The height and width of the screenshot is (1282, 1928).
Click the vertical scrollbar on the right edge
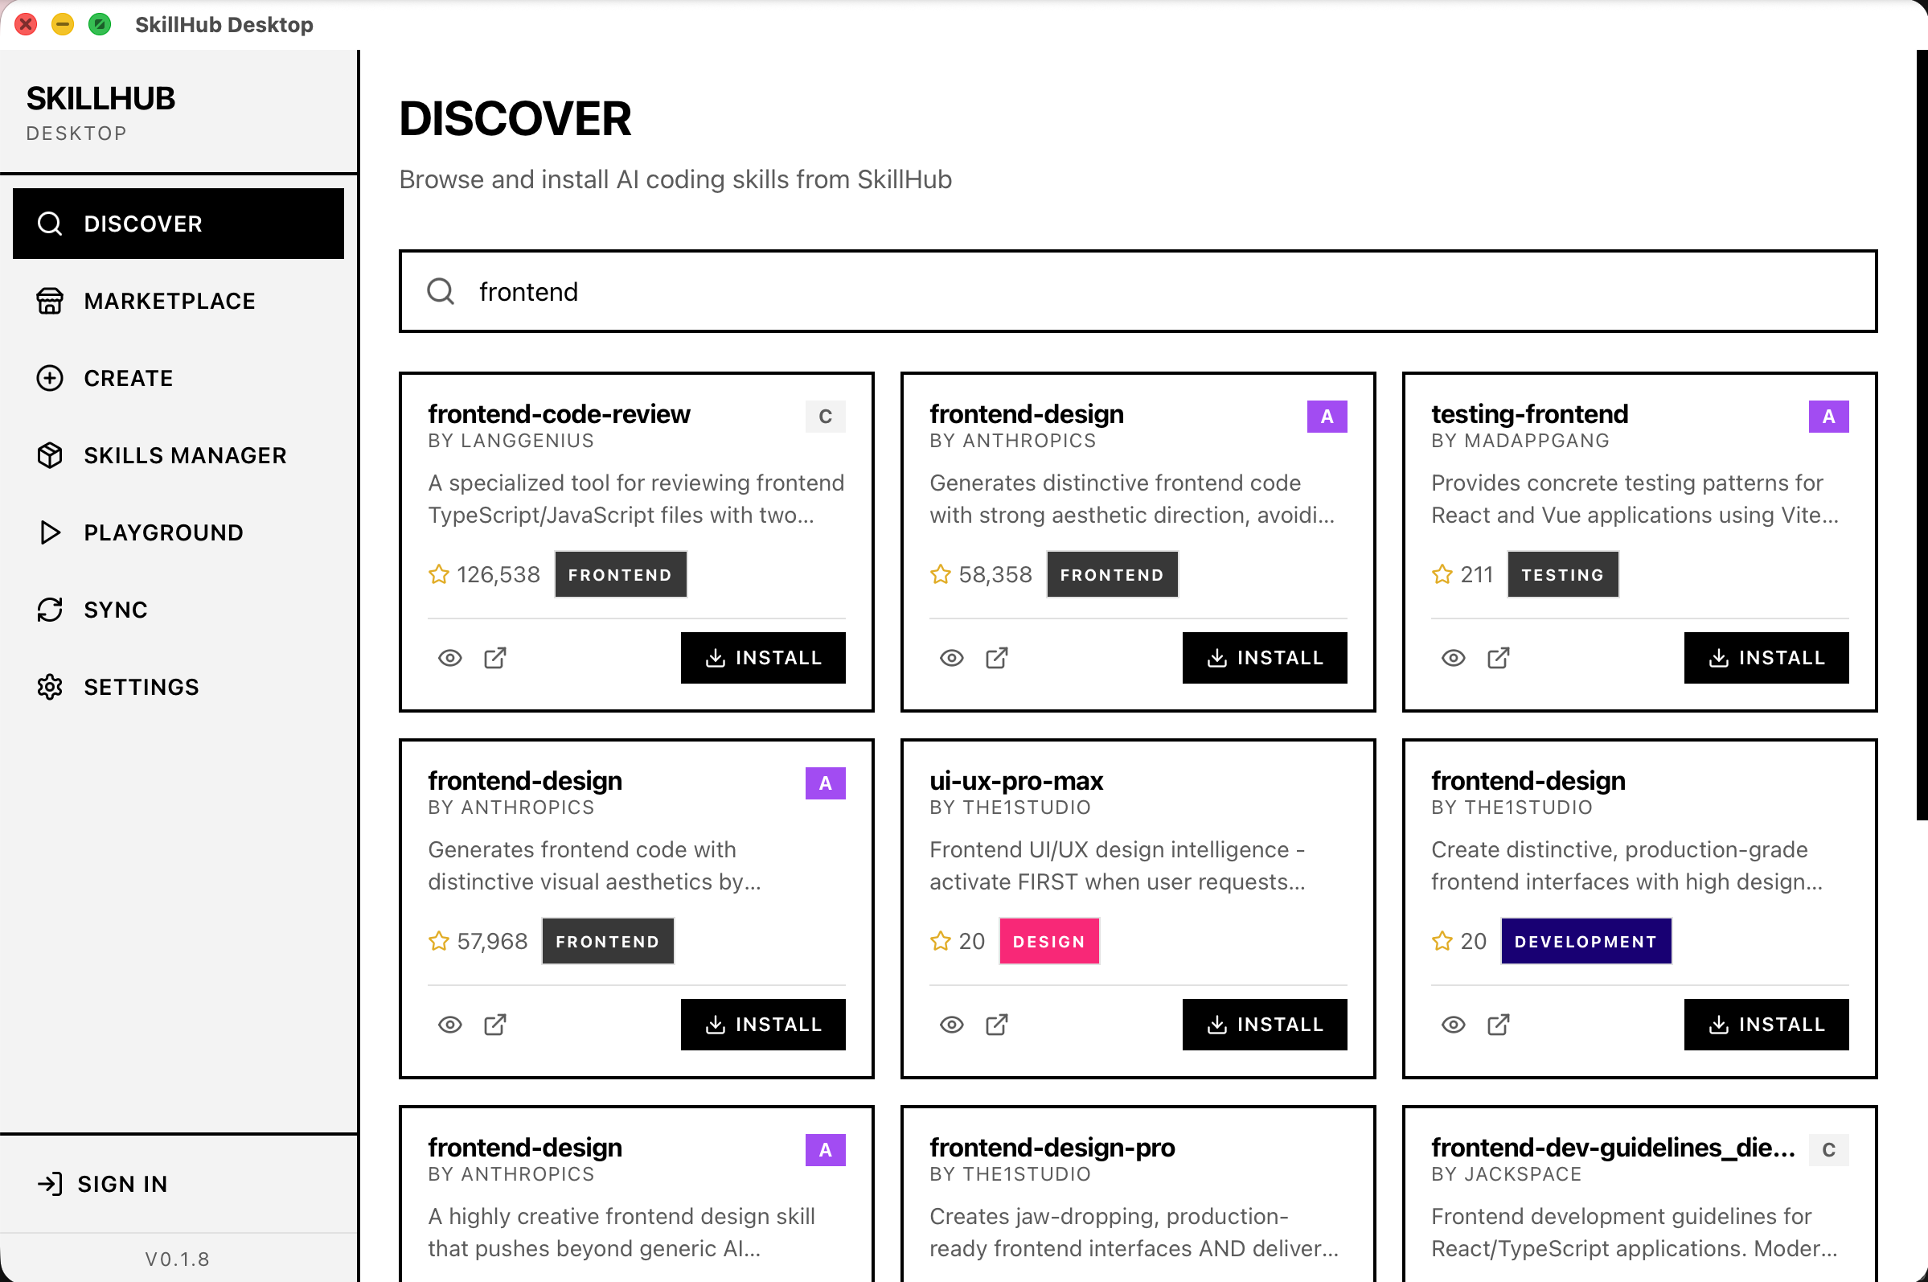pos(1922,433)
